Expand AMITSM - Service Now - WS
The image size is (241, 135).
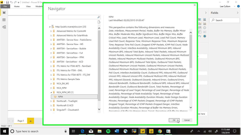51,44
